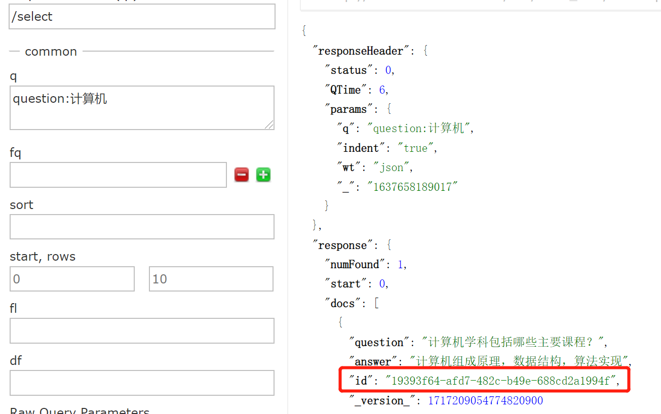The image size is (661, 414).
Task: Click the _version_ value 1717209054774820900
Action: tap(486, 401)
